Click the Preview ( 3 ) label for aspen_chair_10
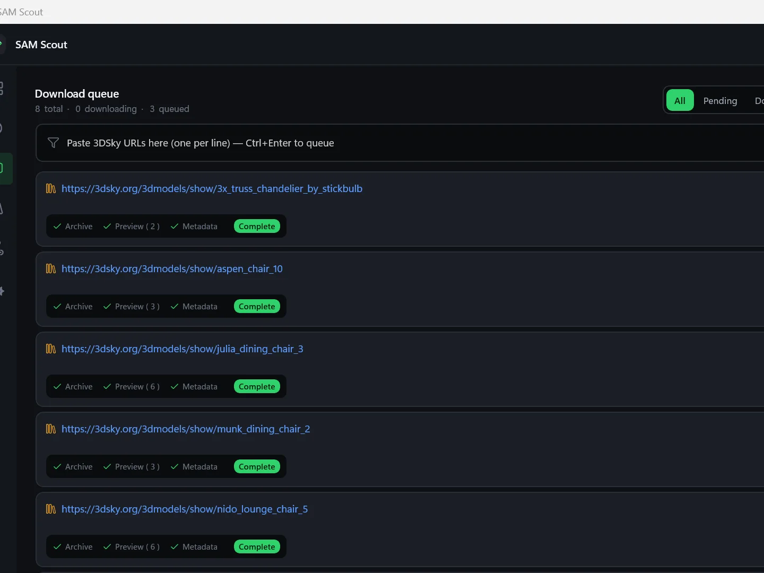The height and width of the screenshot is (573, 764). (x=137, y=306)
